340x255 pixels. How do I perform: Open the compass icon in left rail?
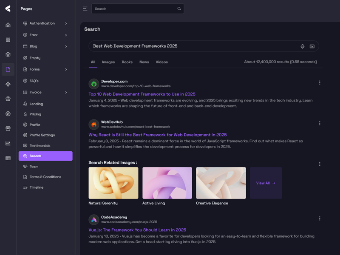pyautogui.click(x=8, y=113)
